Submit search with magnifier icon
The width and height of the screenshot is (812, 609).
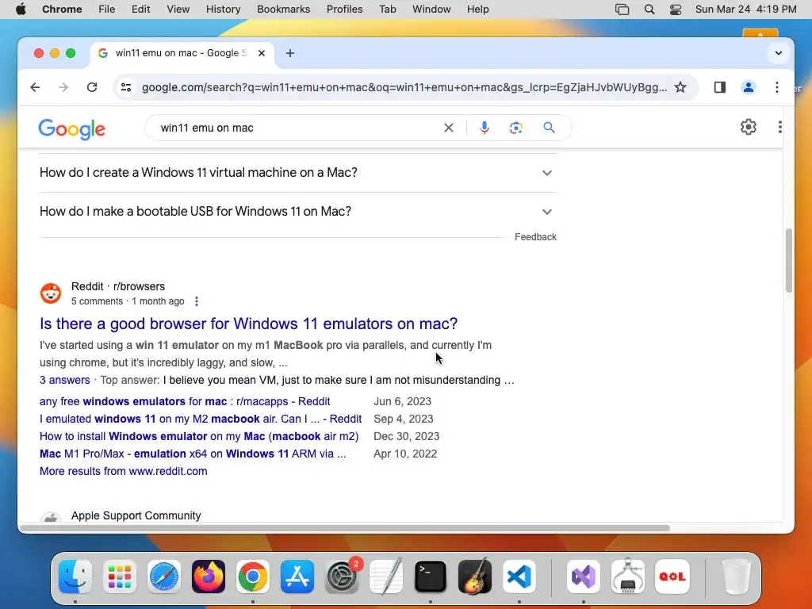[x=549, y=128]
